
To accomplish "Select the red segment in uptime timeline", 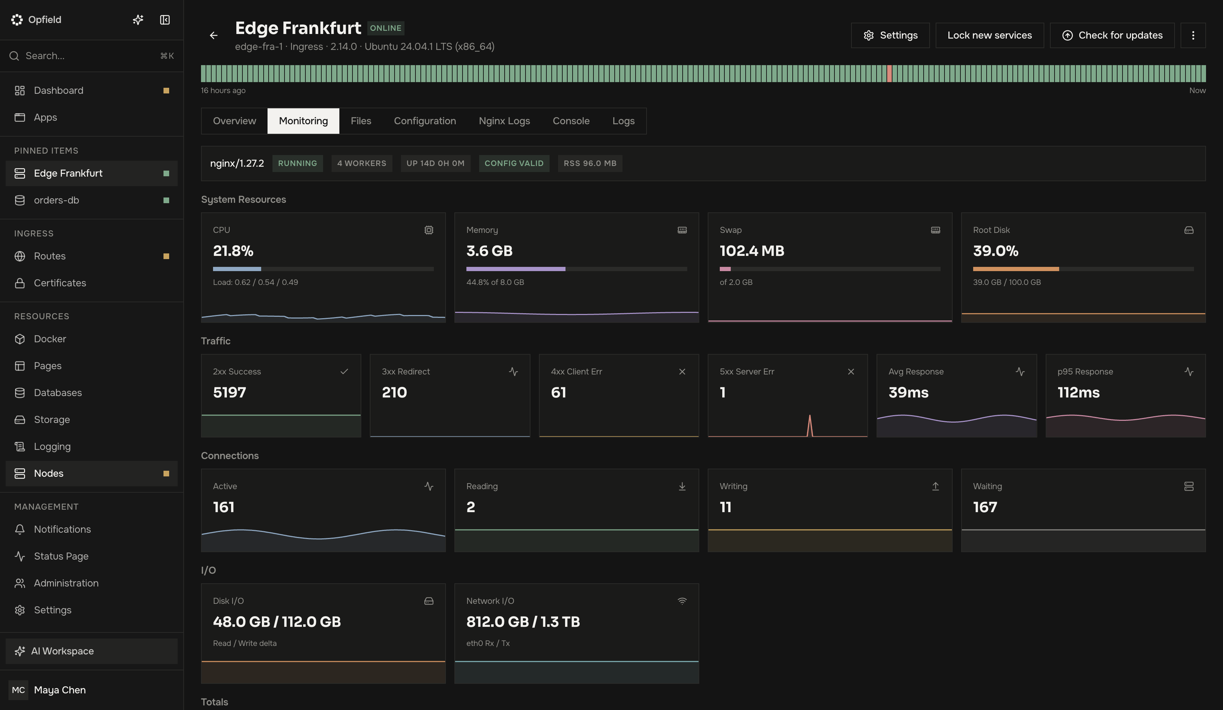I will (x=889, y=73).
